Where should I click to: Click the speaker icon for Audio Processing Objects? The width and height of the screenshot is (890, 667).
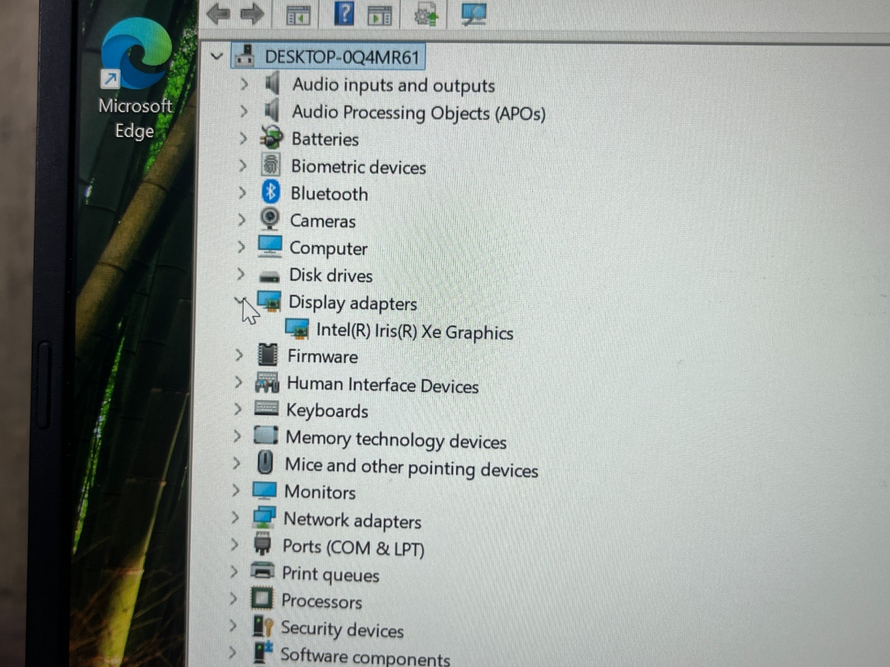[x=271, y=111]
